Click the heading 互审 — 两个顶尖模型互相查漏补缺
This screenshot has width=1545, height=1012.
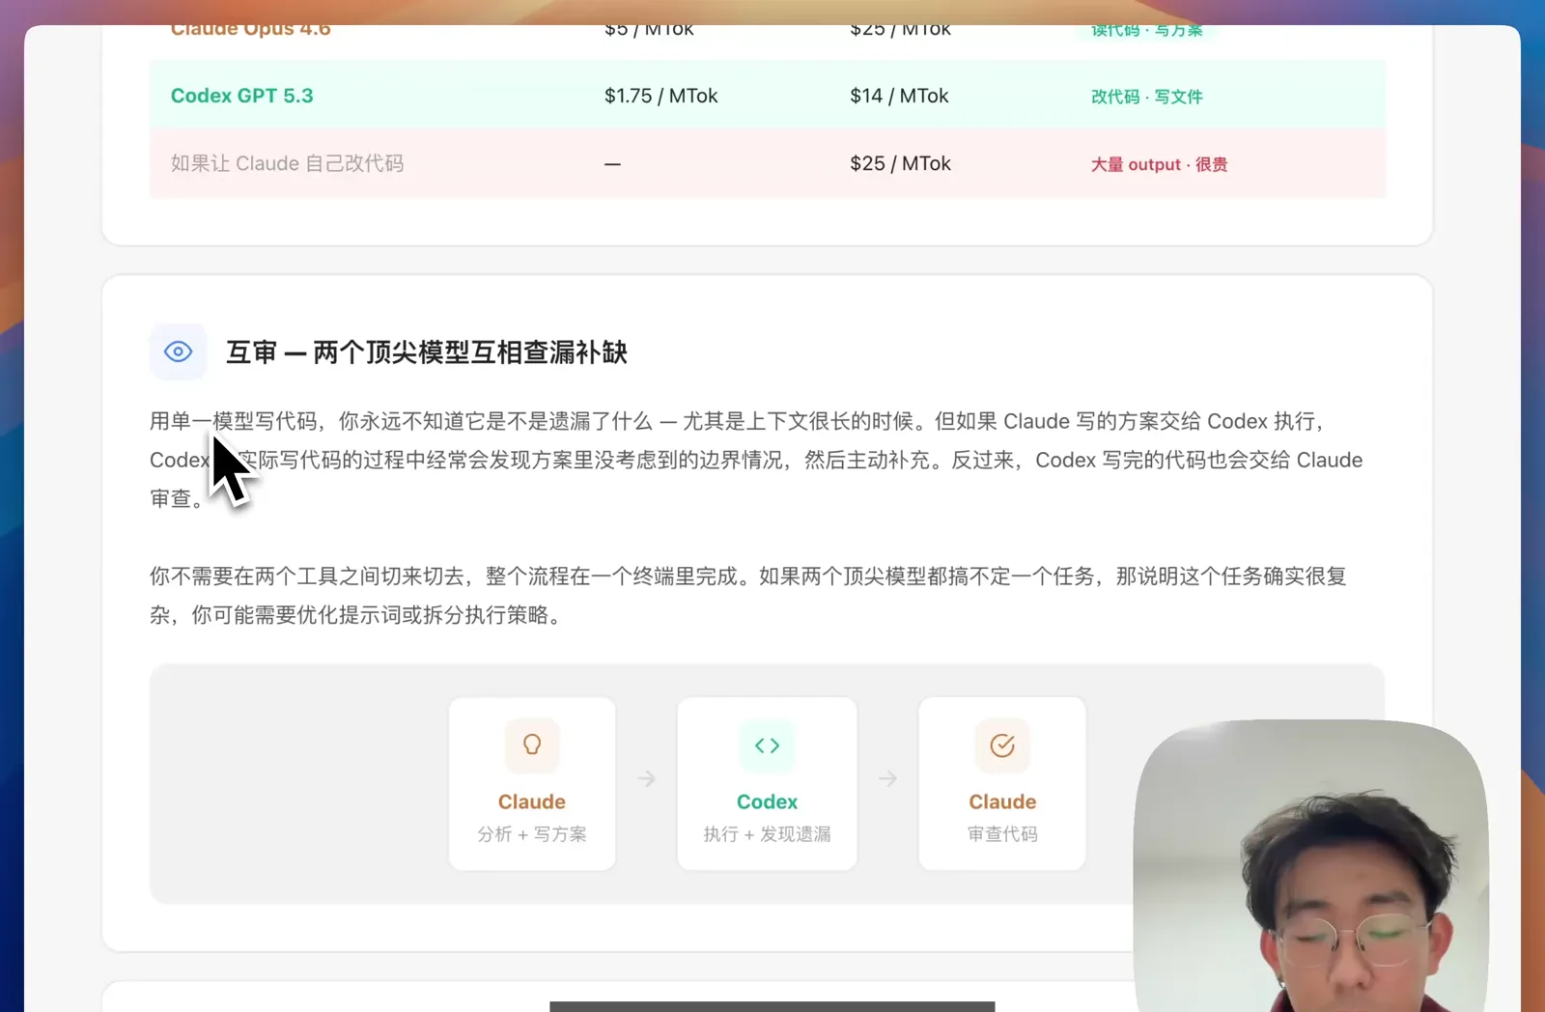point(427,352)
